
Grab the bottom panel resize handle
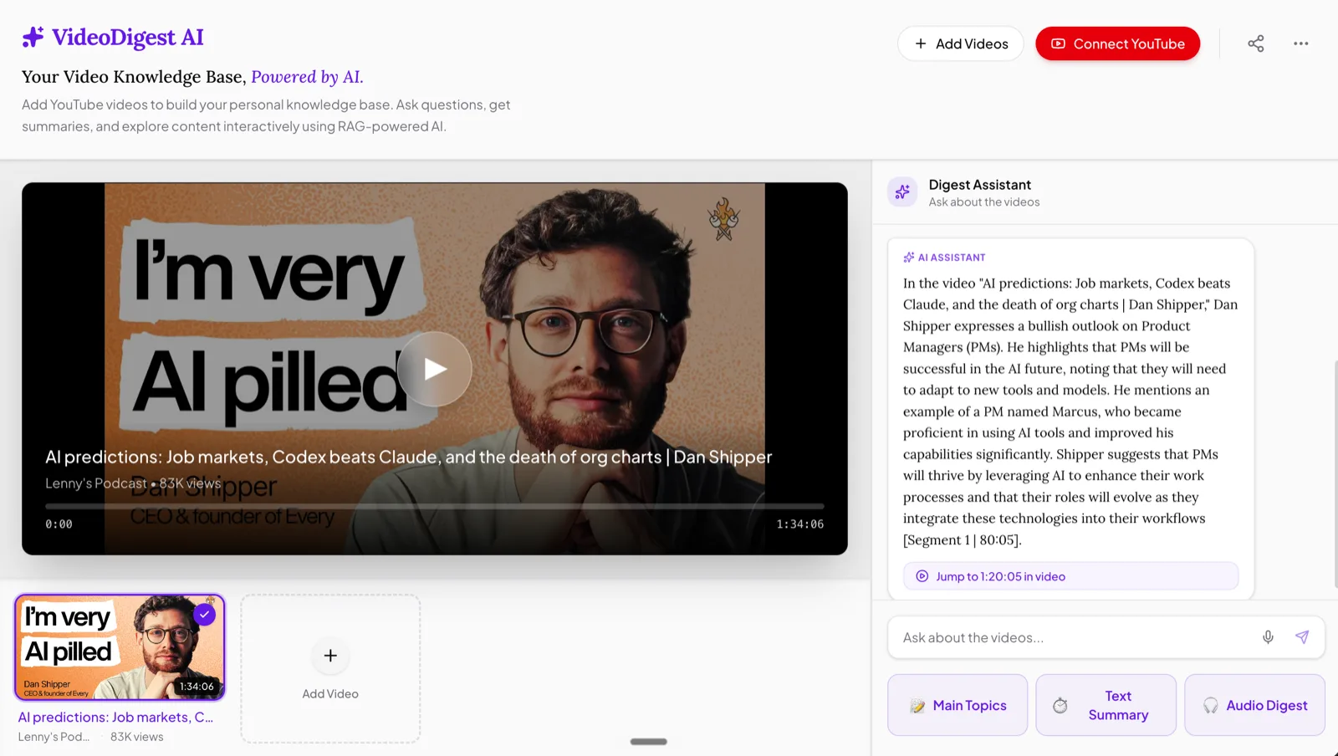click(649, 742)
